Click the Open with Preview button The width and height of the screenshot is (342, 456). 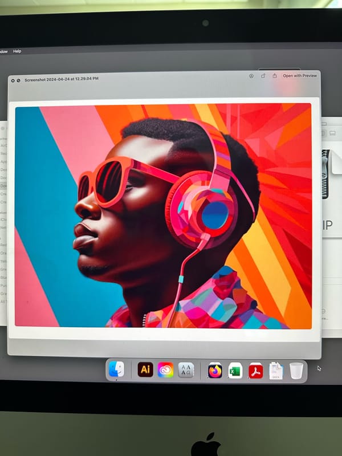300,76
